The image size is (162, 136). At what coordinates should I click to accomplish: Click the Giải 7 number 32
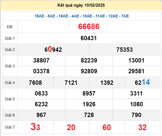(142, 128)
